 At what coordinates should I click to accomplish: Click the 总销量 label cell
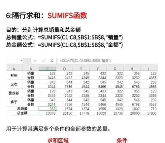22,109
